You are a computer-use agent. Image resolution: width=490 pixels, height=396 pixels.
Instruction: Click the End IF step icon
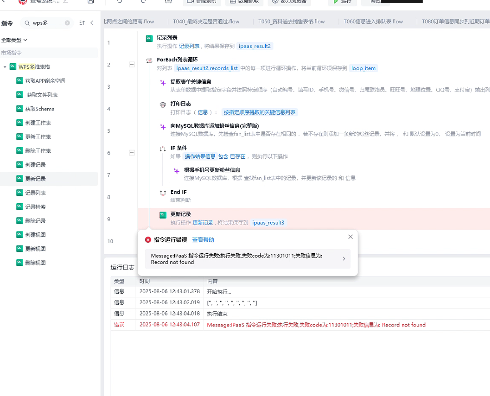point(163,193)
